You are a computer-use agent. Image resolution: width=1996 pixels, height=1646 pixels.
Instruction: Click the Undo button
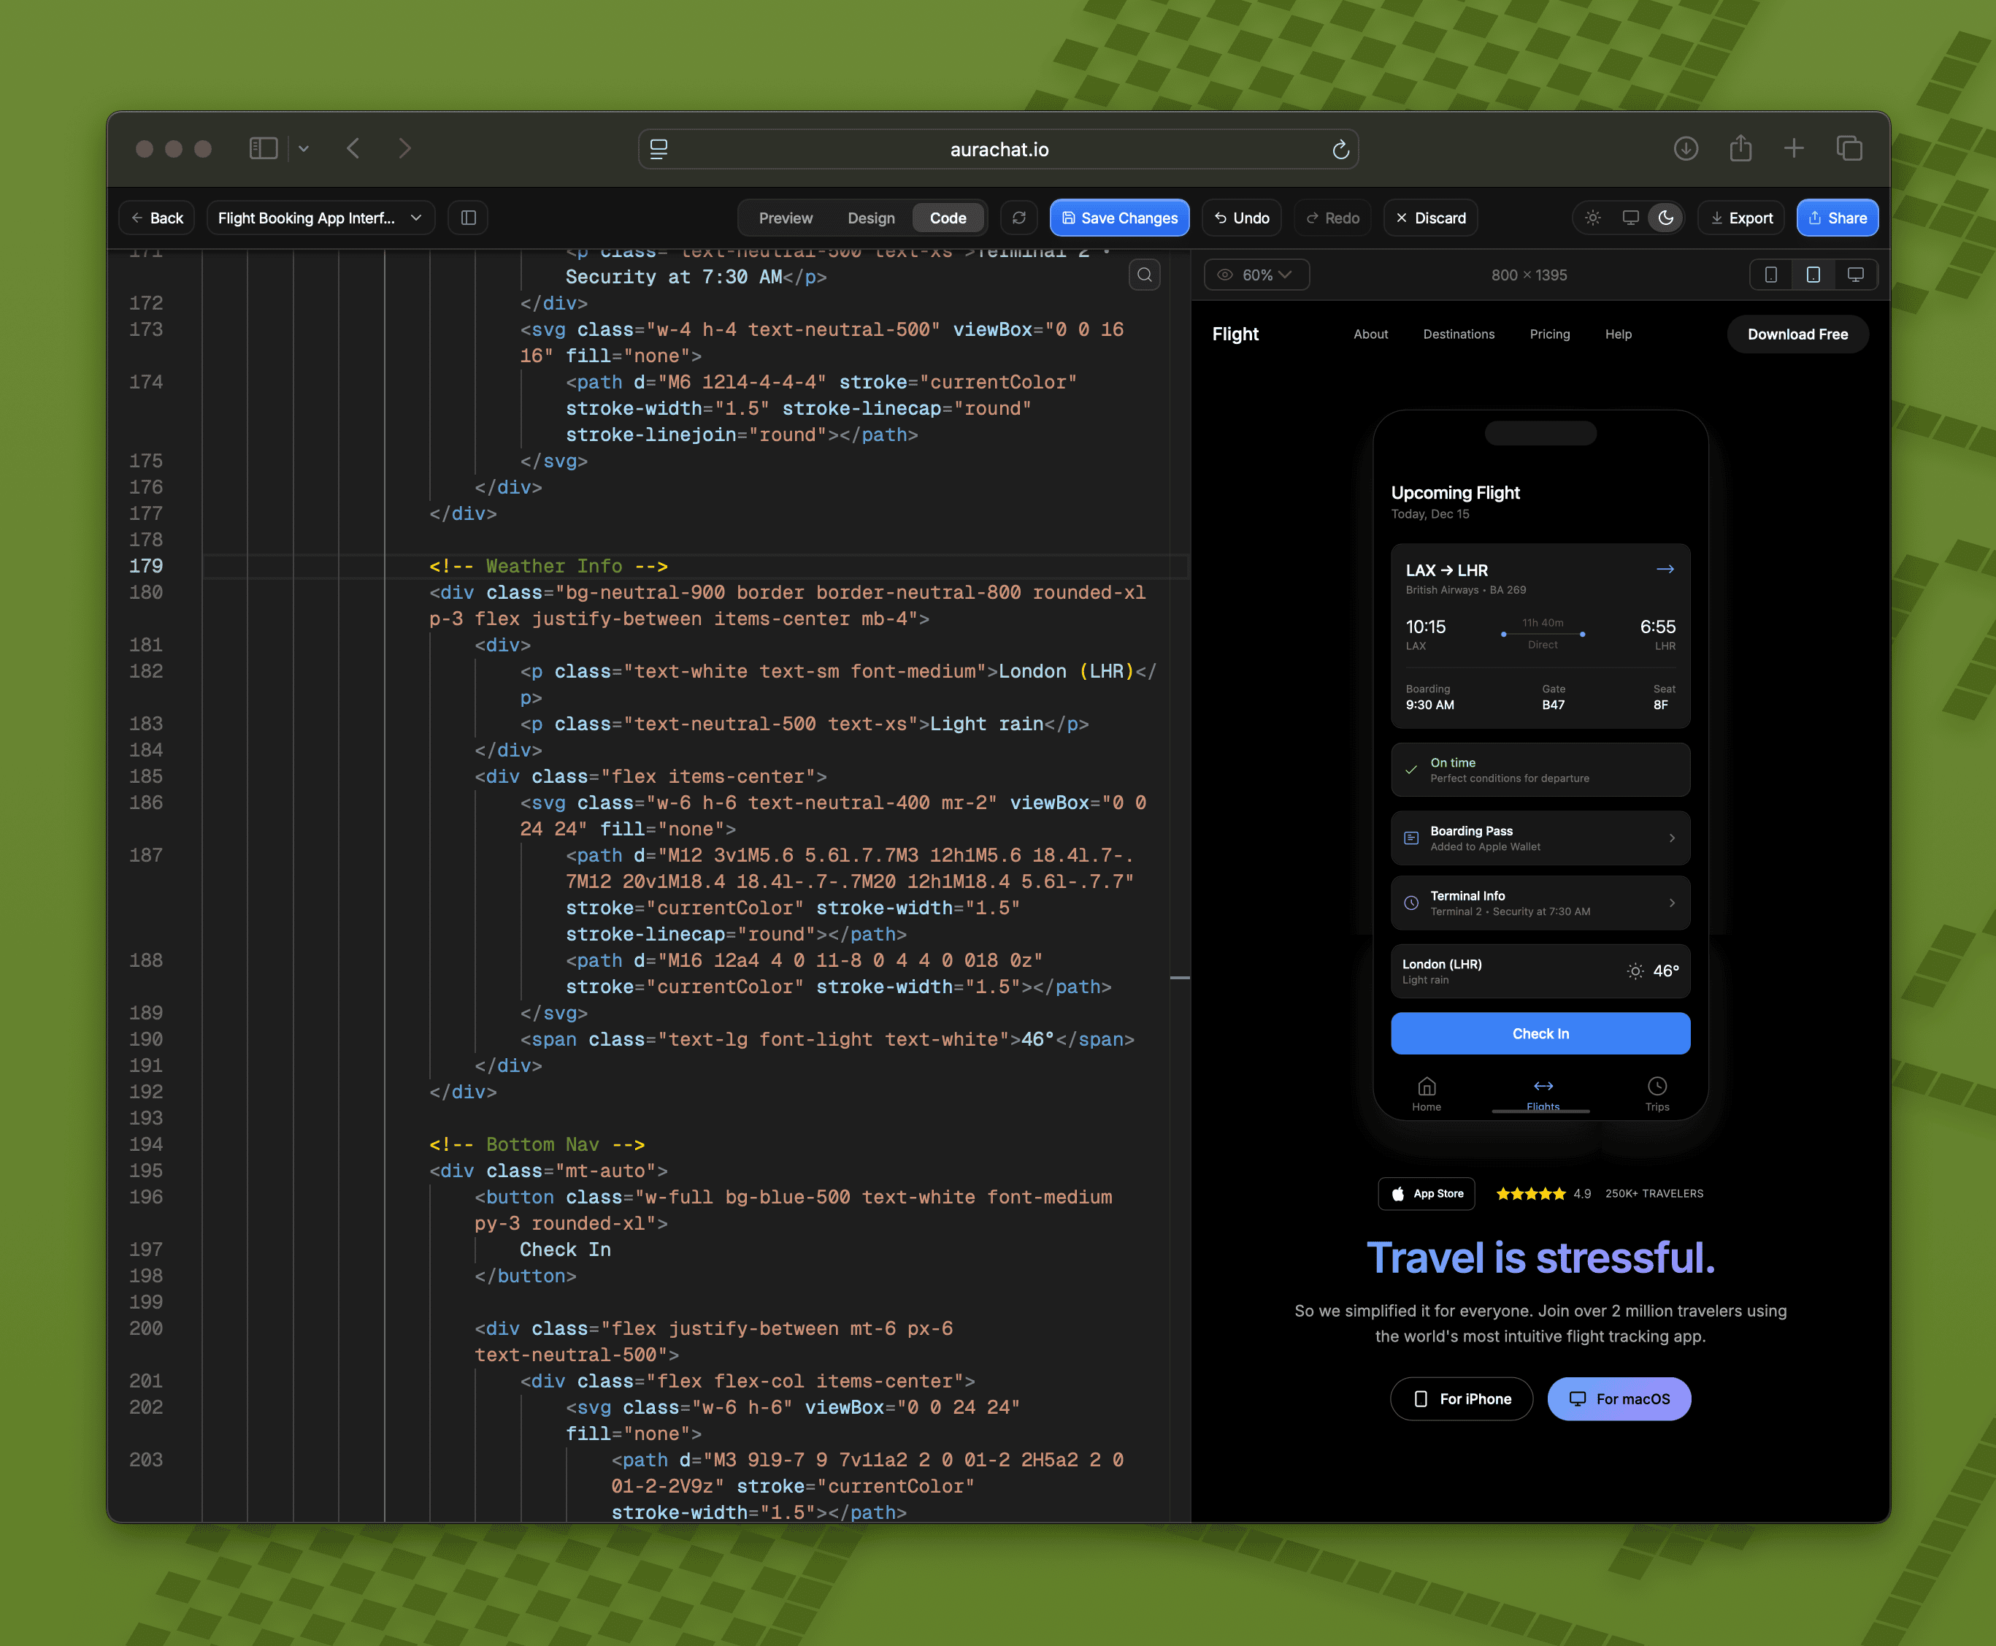[1242, 218]
